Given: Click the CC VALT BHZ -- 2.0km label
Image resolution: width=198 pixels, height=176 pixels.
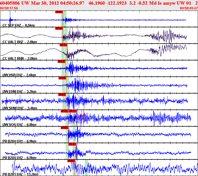Looking at the screenshot, I should (20, 42).
